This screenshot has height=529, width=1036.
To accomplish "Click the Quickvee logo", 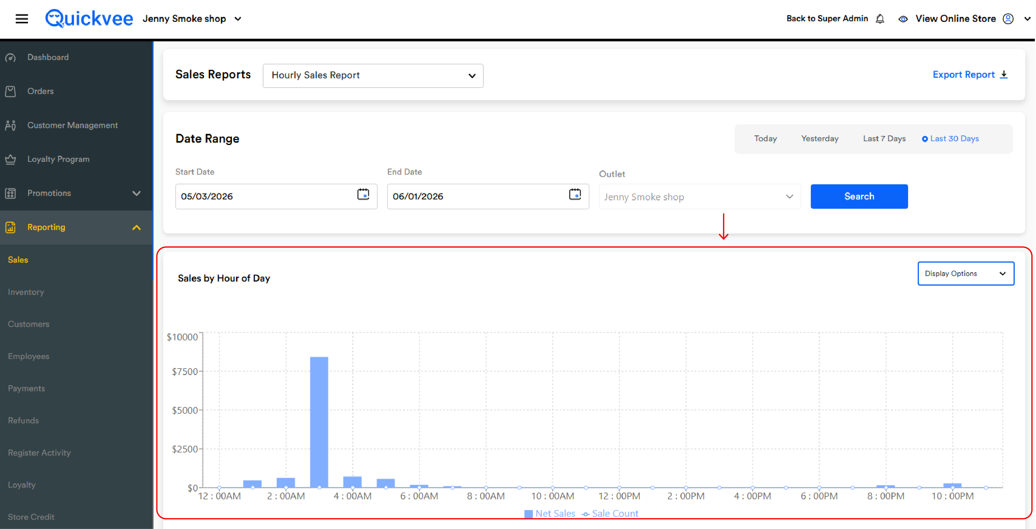I will (x=89, y=19).
